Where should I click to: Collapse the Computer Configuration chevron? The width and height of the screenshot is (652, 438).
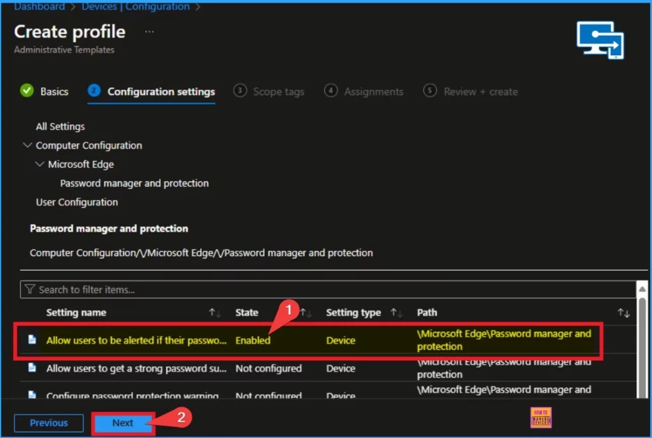coord(27,145)
